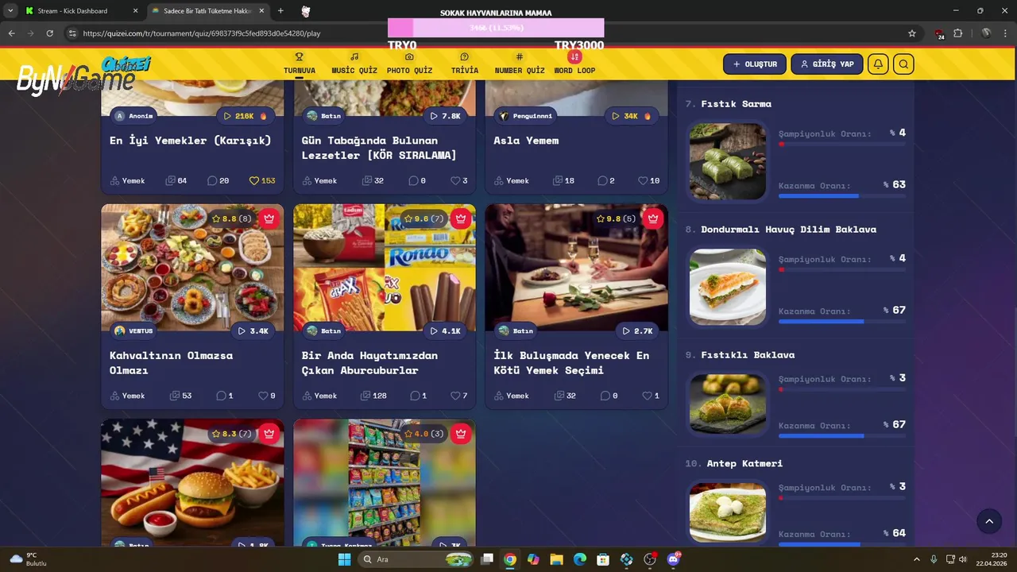Open the Asla Yemem quiz
1017x572 pixels.
tap(526, 140)
